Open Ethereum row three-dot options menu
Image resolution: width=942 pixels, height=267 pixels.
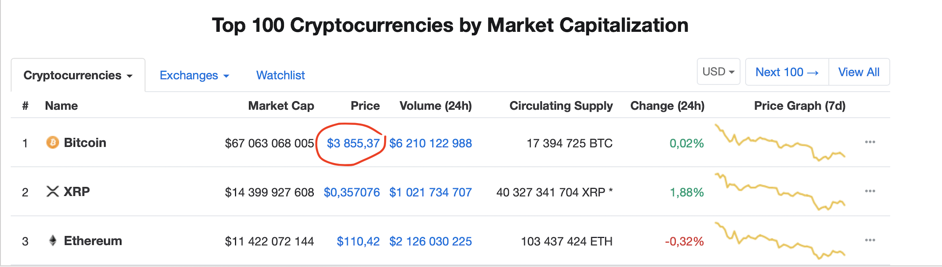pyautogui.click(x=870, y=240)
